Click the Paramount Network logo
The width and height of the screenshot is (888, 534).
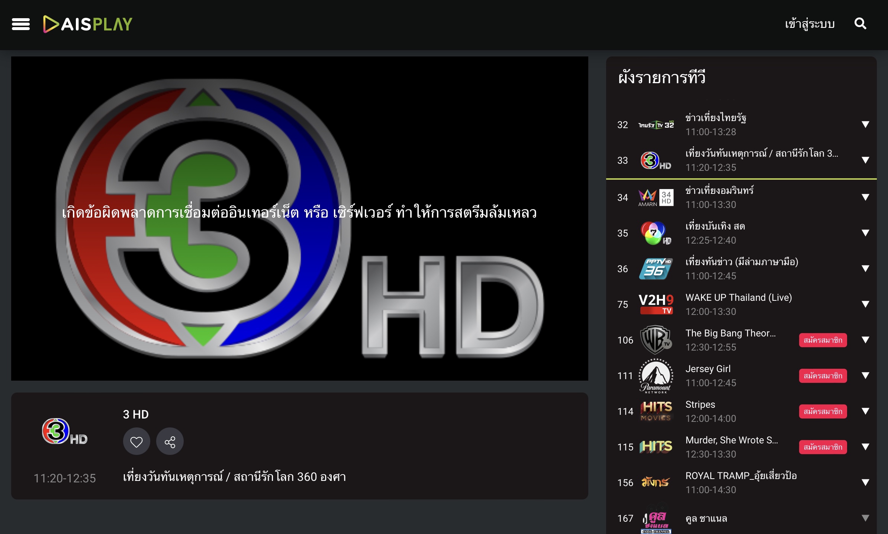click(656, 376)
